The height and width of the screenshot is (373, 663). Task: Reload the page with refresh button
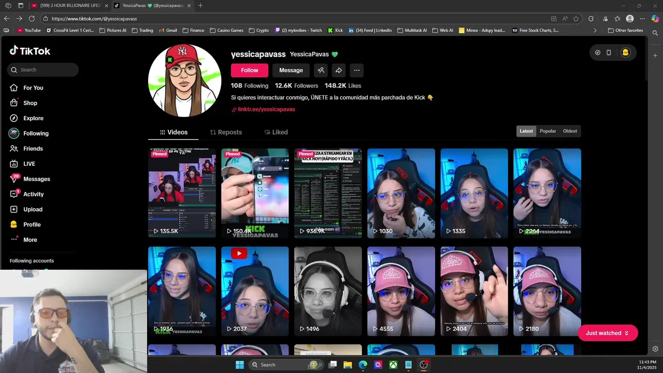point(32,19)
